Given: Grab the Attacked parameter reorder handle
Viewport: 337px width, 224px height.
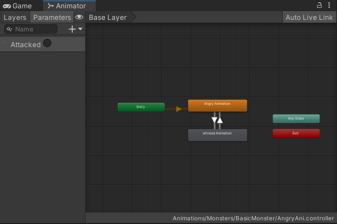Looking at the screenshot, I should 4,42.
